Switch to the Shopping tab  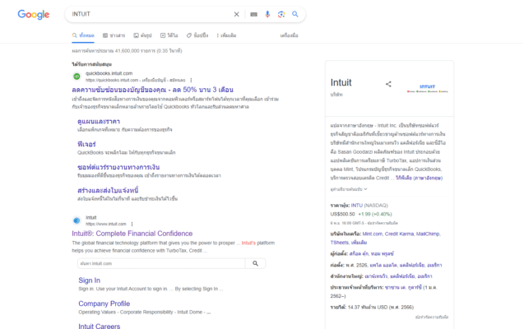pyautogui.click(x=197, y=35)
